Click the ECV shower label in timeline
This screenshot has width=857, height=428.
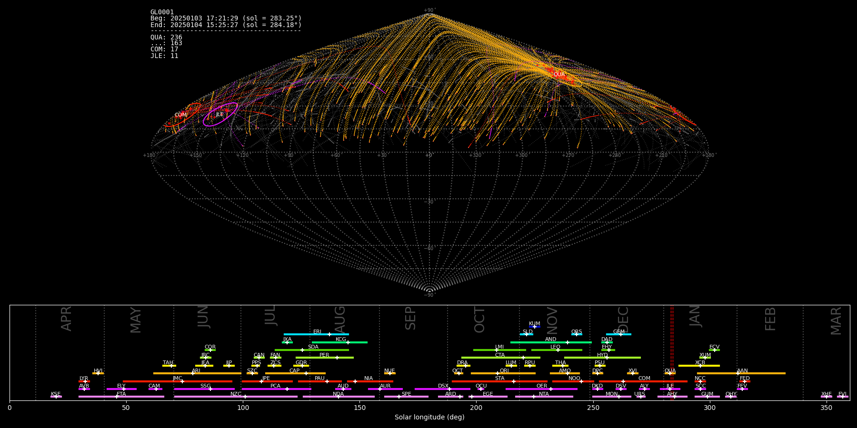(x=714, y=347)
